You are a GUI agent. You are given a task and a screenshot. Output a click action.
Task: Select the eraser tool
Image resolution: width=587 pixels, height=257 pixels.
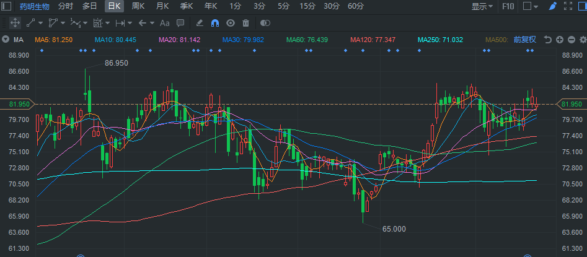coord(200,23)
